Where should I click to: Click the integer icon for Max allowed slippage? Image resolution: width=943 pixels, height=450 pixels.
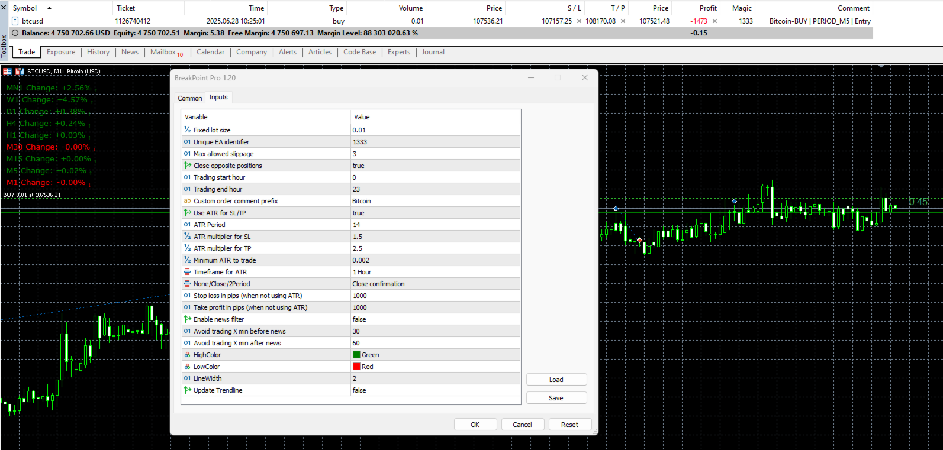[x=187, y=154]
